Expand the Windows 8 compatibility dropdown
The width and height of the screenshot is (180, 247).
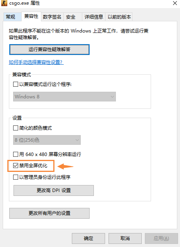65,96
